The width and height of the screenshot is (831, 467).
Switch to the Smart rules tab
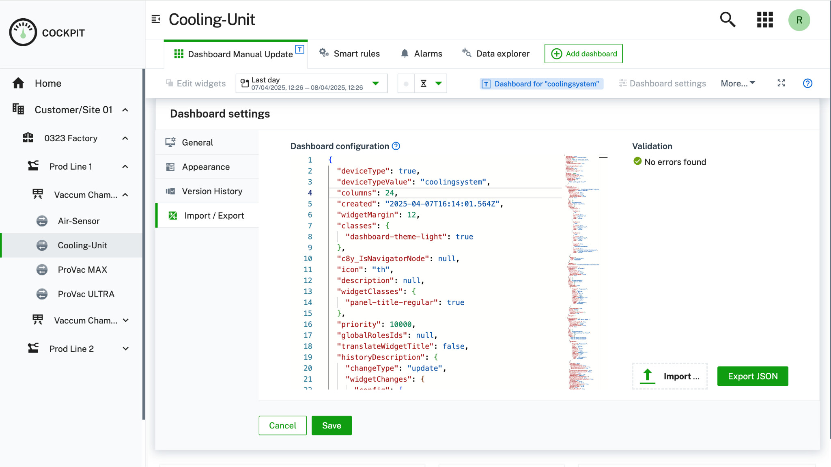(349, 54)
